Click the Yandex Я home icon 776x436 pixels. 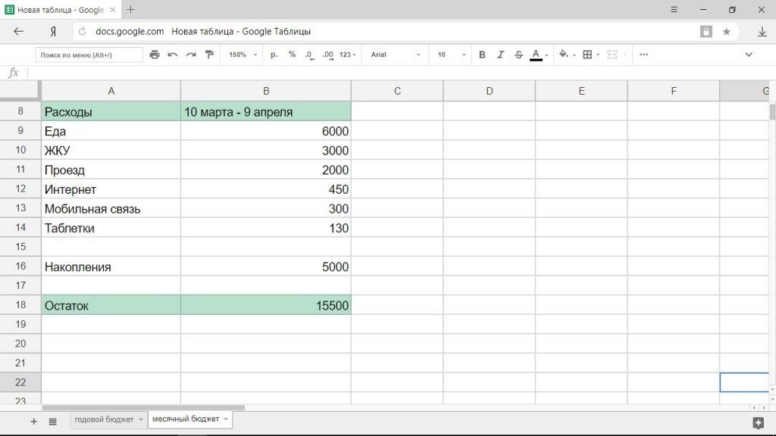[x=53, y=32]
